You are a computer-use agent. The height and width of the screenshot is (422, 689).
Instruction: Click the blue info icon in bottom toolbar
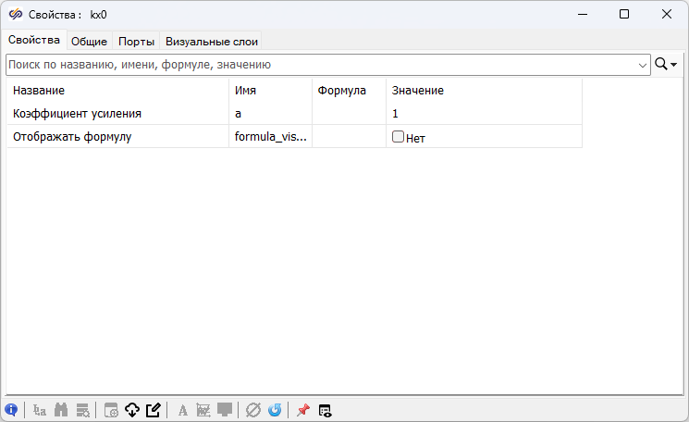(x=11, y=410)
